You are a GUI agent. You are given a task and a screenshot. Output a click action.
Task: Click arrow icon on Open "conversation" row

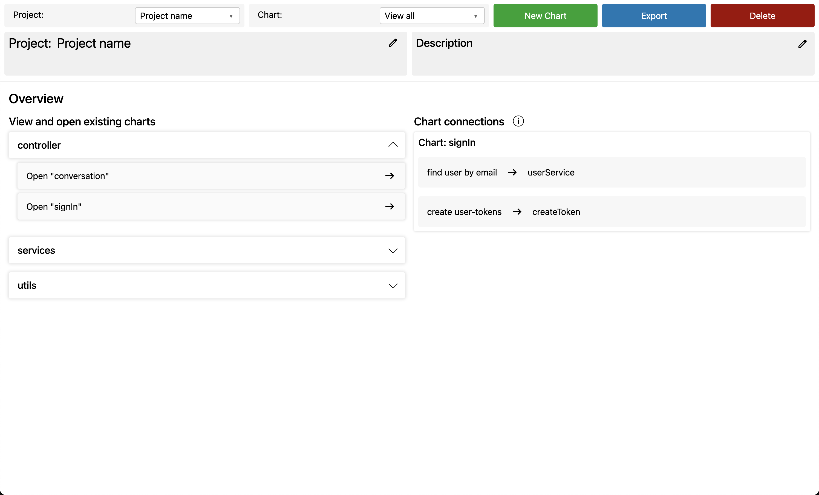(390, 176)
